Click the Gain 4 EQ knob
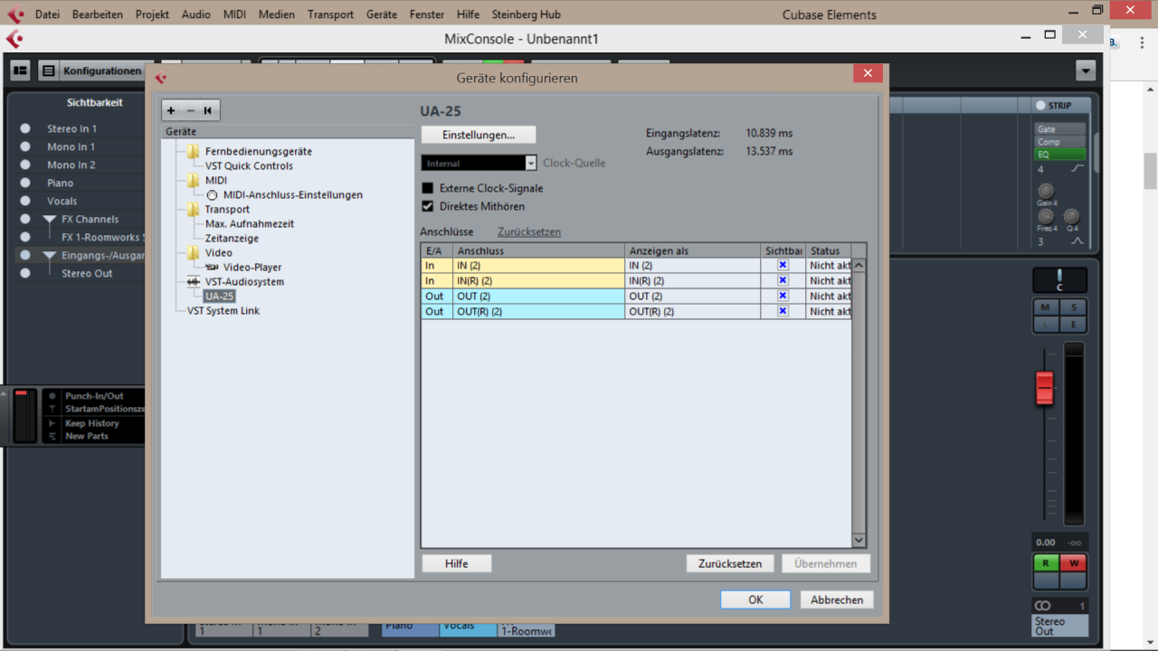 (1046, 191)
